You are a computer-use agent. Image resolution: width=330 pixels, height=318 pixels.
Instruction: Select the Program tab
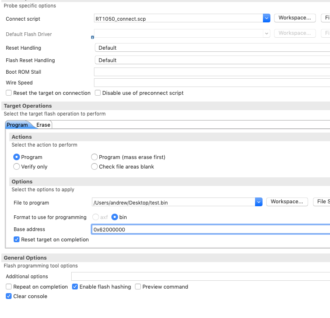point(17,125)
